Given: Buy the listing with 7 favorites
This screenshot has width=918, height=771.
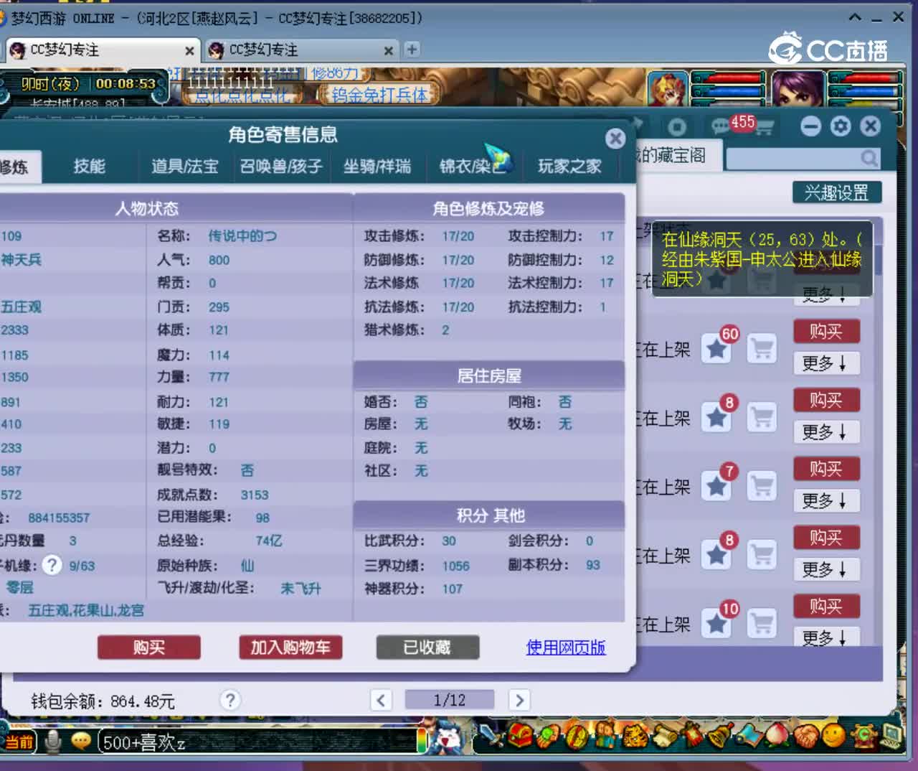Looking at the screenshot, I should (x=825, y=469).
